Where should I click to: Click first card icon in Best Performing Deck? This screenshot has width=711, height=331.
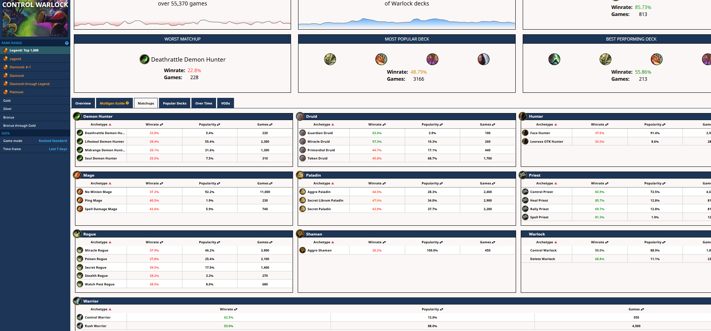(x=554, y=59)
